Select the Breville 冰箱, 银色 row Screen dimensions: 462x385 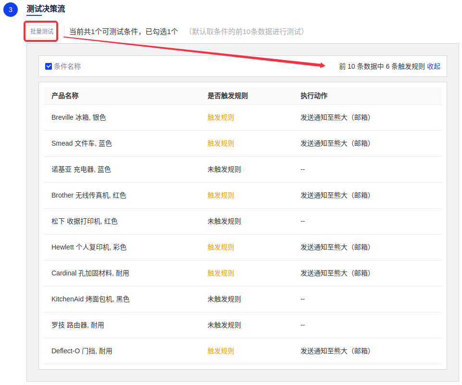[78, 117]
